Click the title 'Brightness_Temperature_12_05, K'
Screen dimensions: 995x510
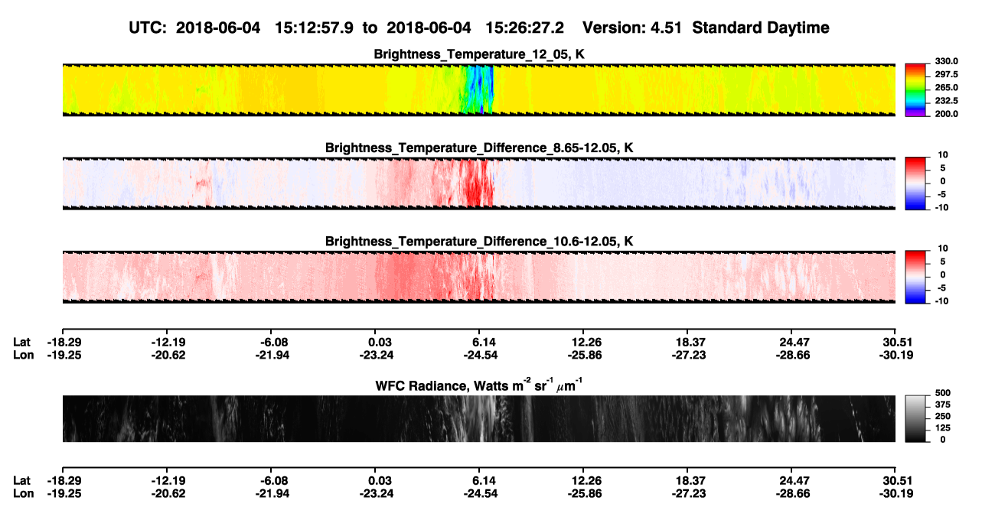(x=479, y=54)
